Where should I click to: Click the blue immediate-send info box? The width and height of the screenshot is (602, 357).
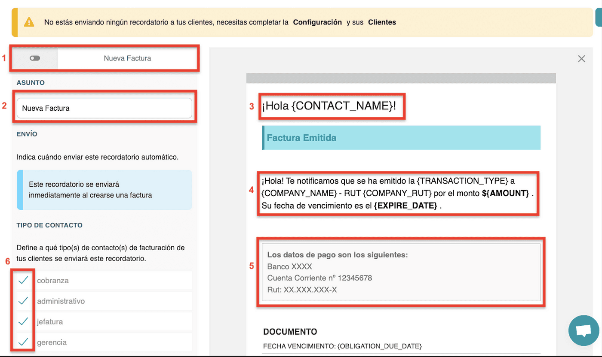(104, 190)
